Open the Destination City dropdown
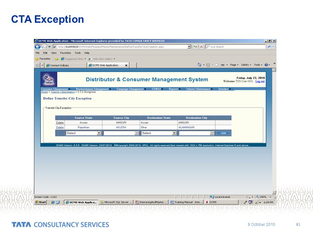The height and width of the screenshot is (234, 313). pos(196,133)
